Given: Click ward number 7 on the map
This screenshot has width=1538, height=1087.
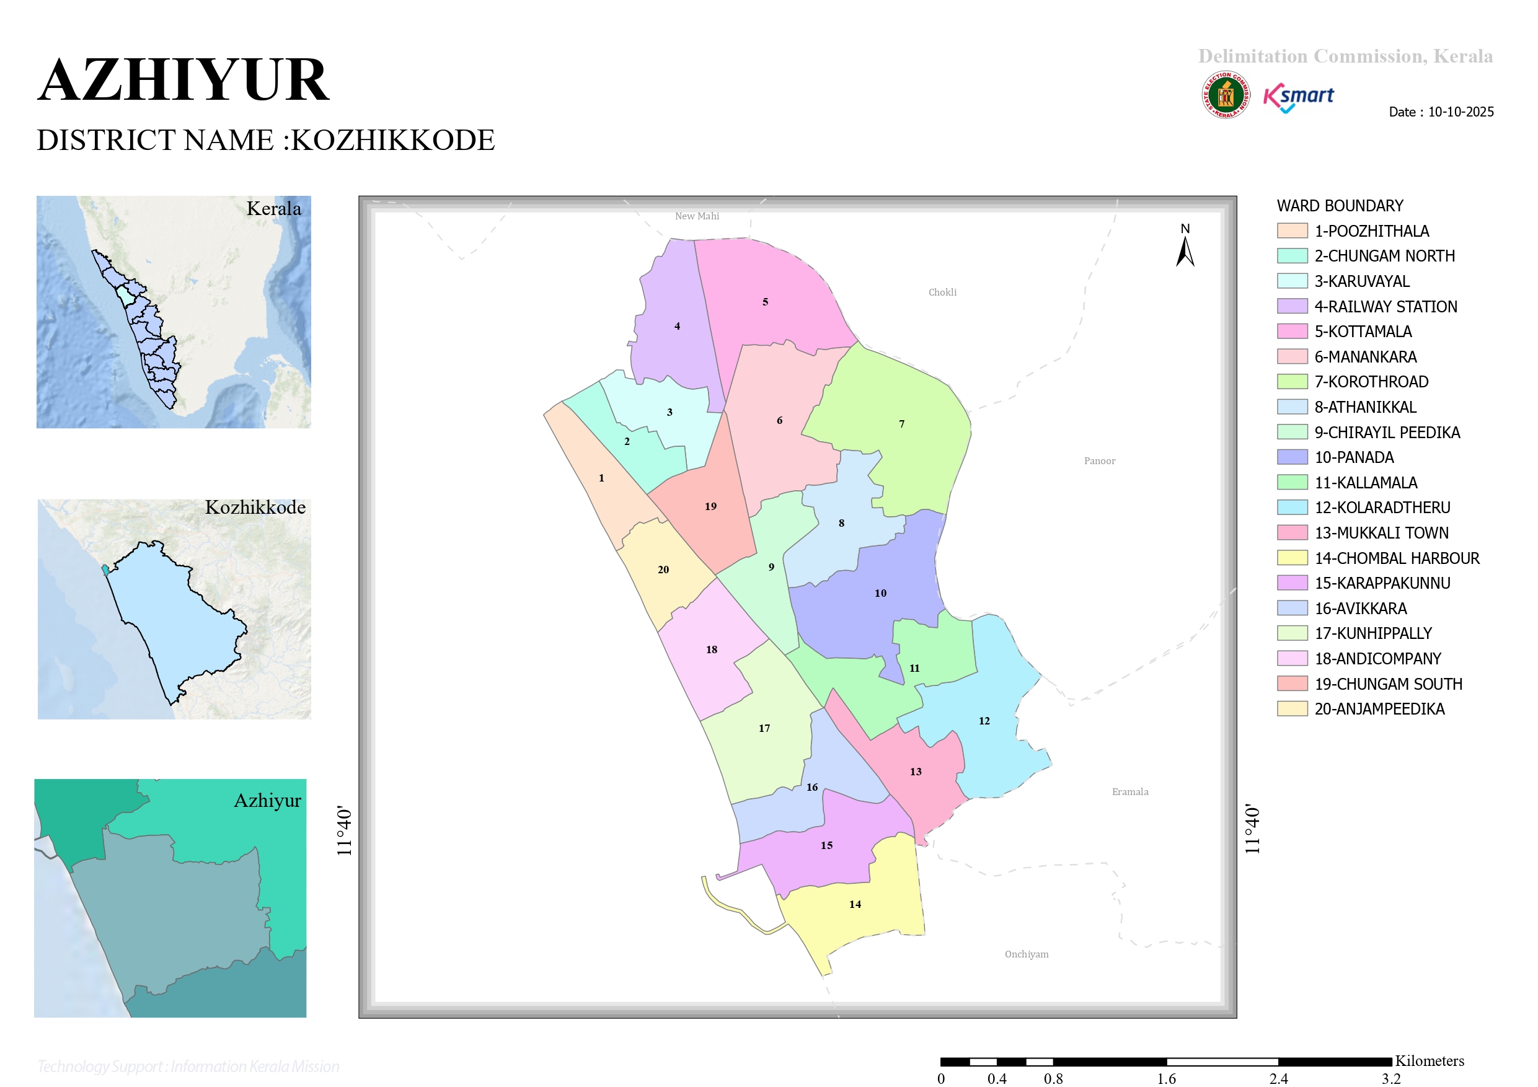Looking at the screenshot, I should (x=901, y=424).
